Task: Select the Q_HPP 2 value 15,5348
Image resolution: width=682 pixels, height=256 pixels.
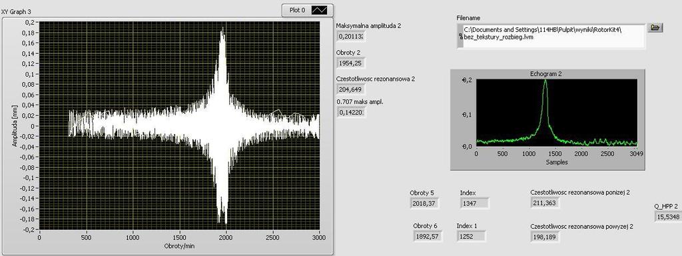Action: click(668, 217)
